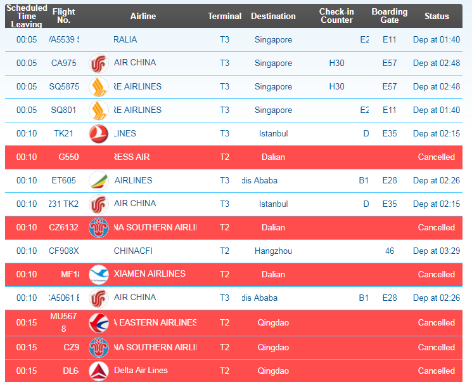This screenshot has width=472, height=382.
Task: Click the XIAMEN AIRLINES airline name
Action: tap(150, 274)
